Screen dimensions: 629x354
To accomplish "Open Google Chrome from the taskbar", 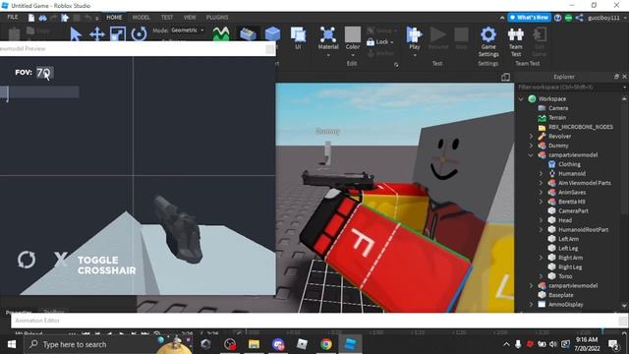I will (326, 344).
